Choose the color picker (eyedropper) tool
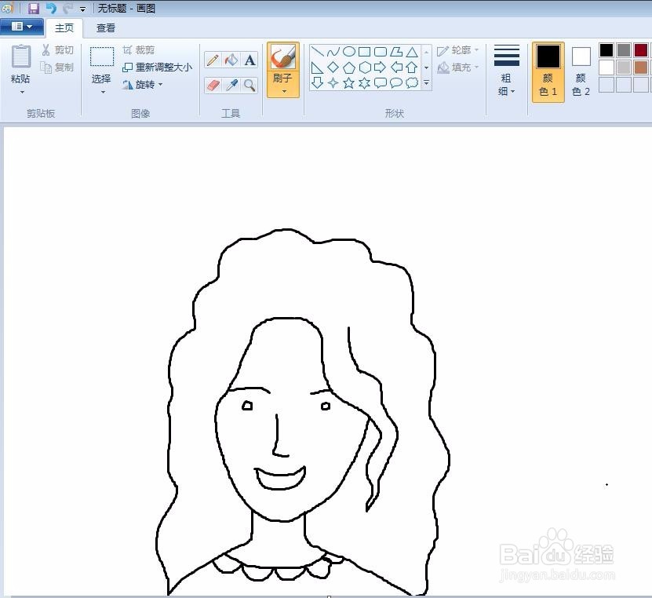The height and width of the screenshot is (598, 652). 231,84
